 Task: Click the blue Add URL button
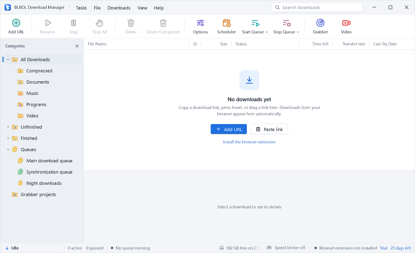click(229, 129)
